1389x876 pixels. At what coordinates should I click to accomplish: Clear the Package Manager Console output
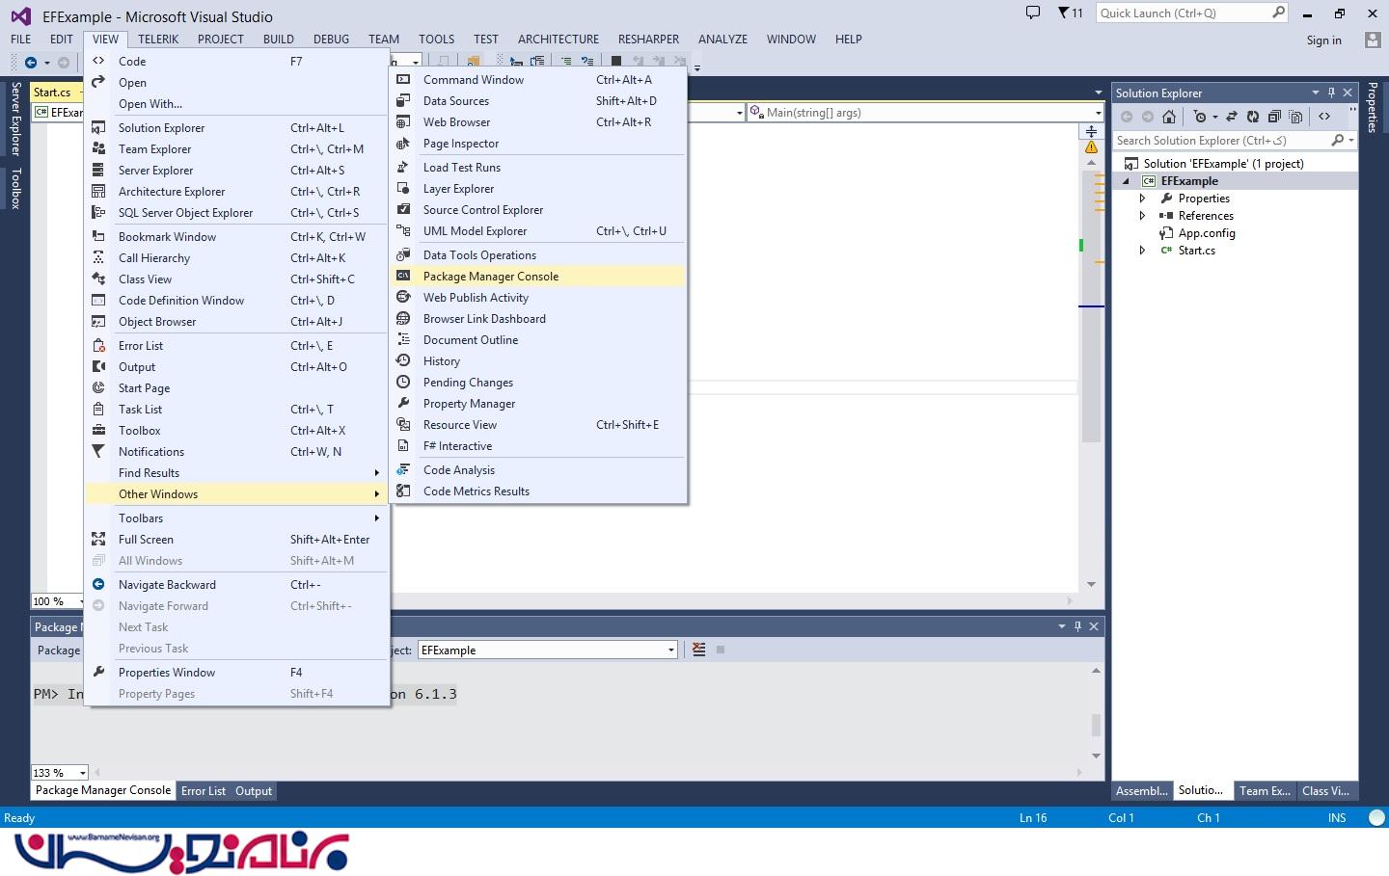click(x=699, y=650)
